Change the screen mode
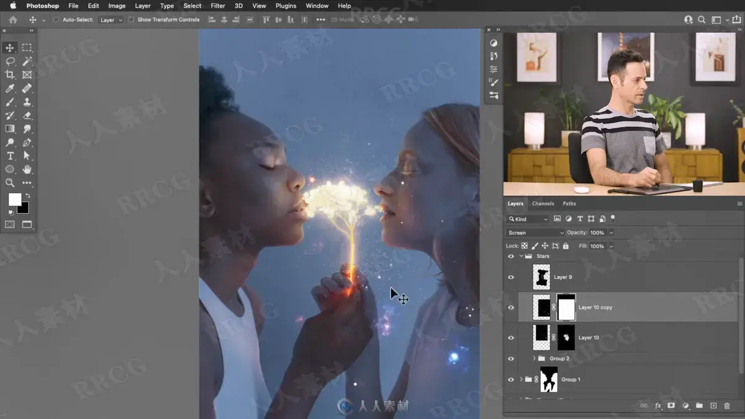The image size is (745, 419). [x=27, y=224]
